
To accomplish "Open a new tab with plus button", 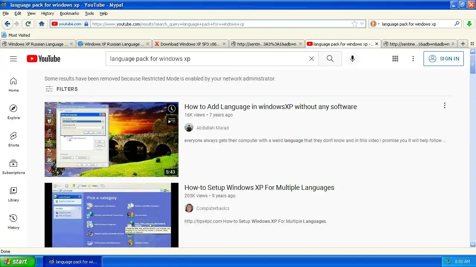I will coord(463,44).
